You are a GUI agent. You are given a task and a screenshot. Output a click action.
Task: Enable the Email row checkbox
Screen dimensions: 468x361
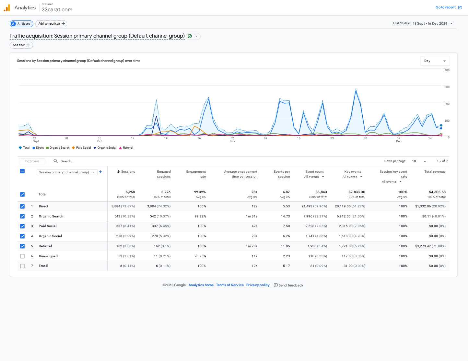click(22, 266)
